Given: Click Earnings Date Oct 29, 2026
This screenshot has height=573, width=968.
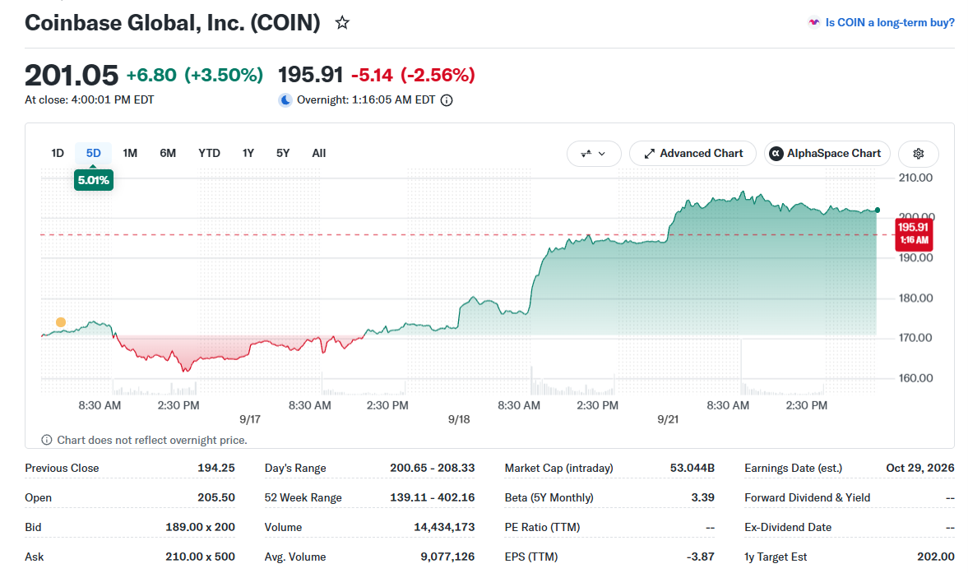Looking at the screenshot, I should pyautogui.click(x=920, y=468).
